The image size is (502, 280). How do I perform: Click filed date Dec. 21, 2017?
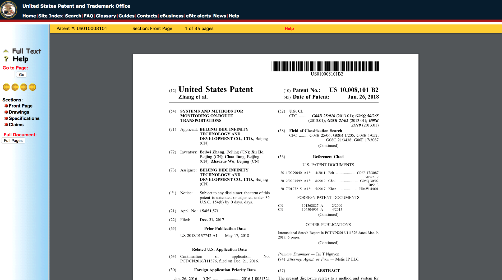click(212, 220)
